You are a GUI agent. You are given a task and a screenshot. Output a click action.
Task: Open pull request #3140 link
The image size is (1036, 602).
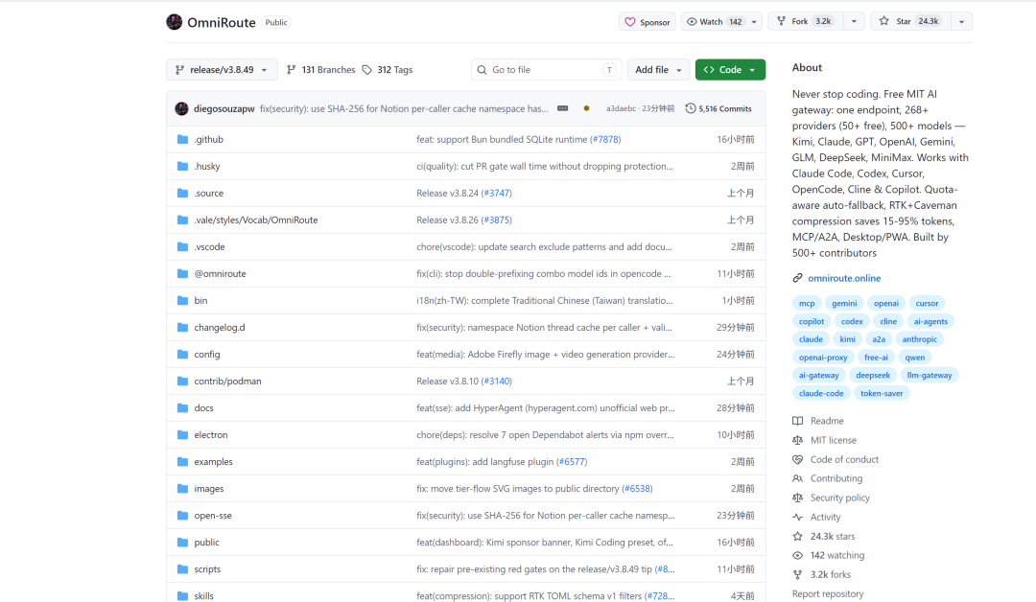[x=497, y=381]
